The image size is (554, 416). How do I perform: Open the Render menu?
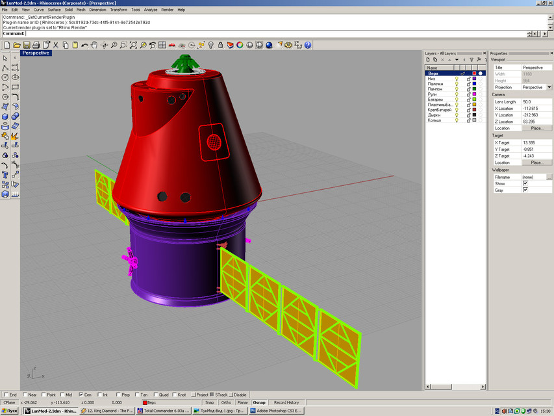point(167,9)
